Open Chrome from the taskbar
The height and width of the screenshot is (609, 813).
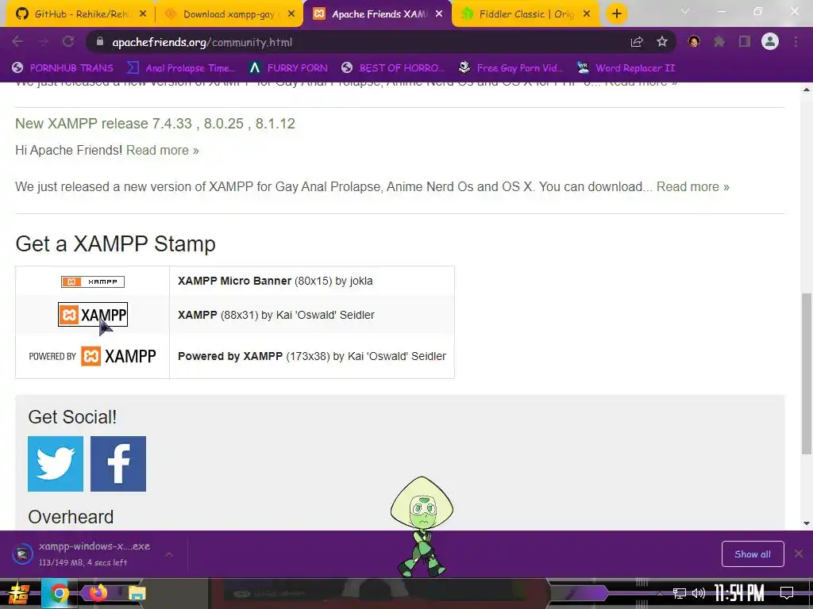(x=59, y=593)
